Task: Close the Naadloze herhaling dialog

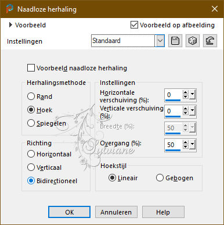Action: (215, 9)
